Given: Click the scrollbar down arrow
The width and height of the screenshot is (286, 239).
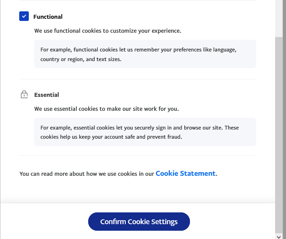Looking at the screenshot, I should (x=279, y=236).
